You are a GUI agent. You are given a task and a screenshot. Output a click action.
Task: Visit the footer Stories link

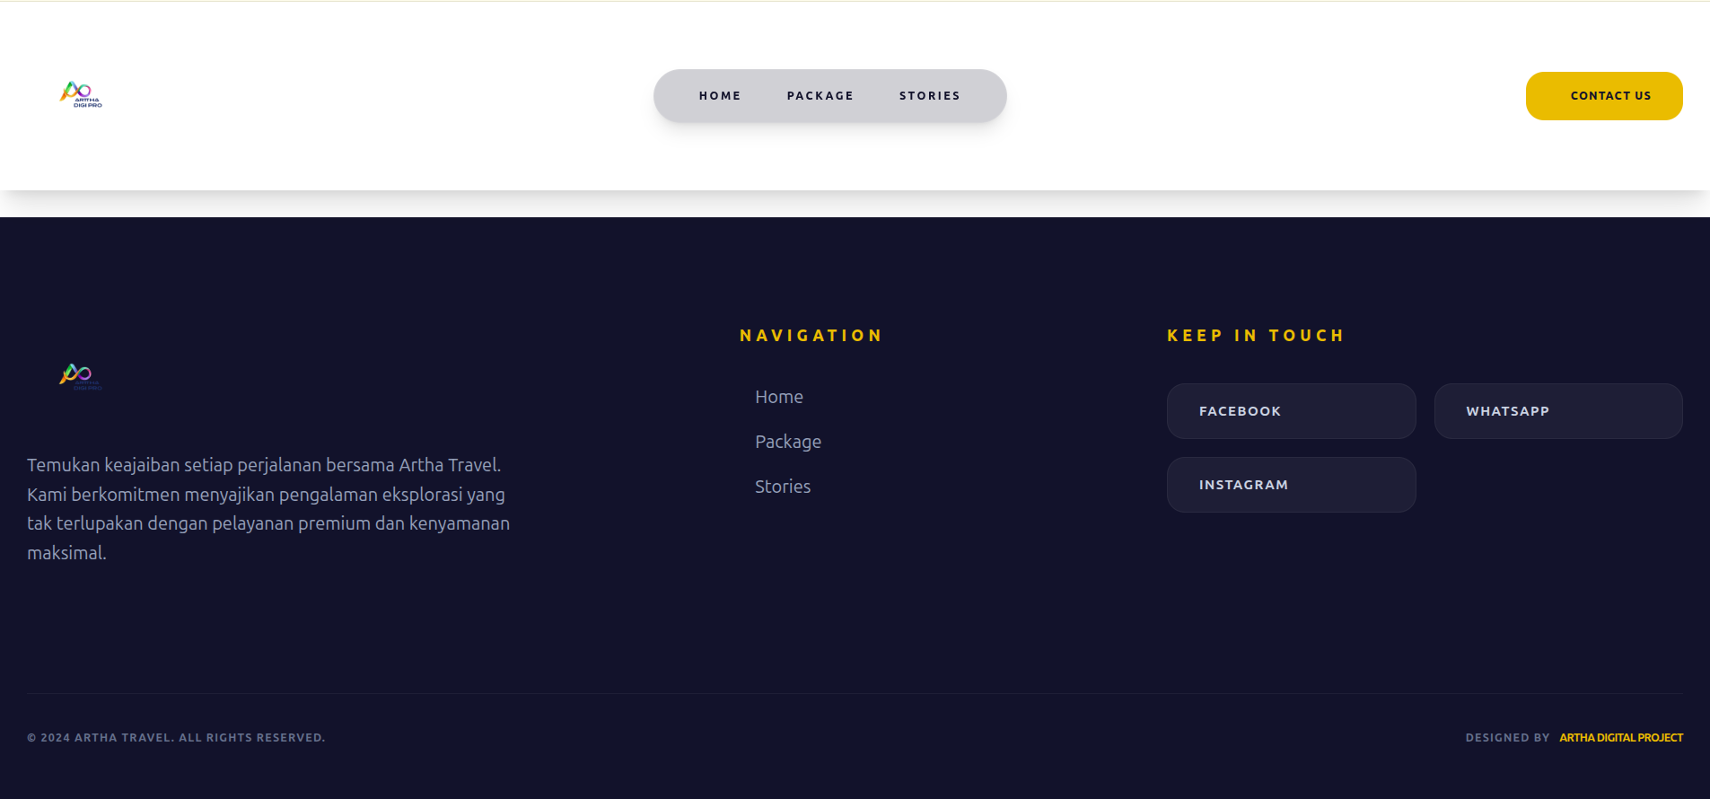[782, 487]
